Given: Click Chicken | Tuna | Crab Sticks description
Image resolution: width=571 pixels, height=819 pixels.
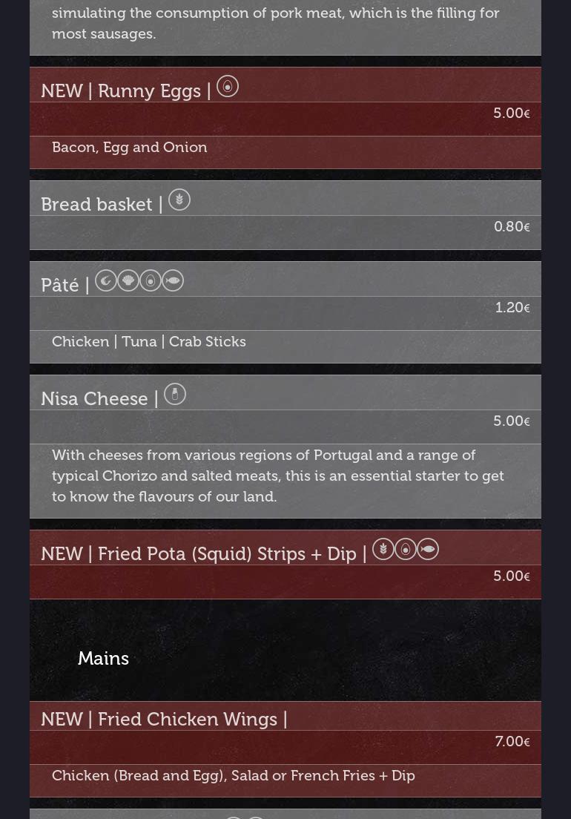Looking at the screenshot, I should point(149,342).
